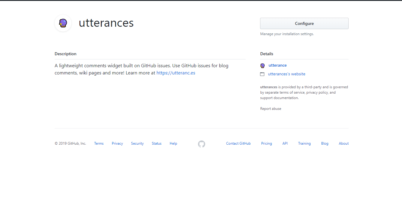Open the utterance profile link under Details
This screenshot has height=223, width=402.
277,65
